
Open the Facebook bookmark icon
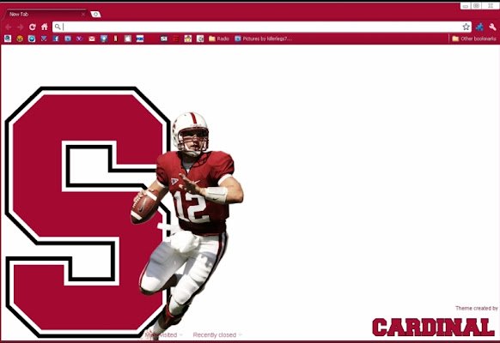[56, 39]
